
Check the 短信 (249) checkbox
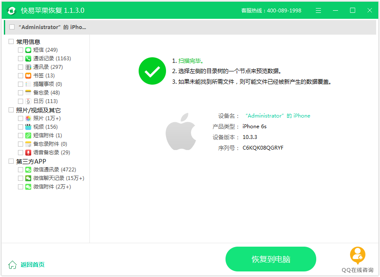(21, 50)
